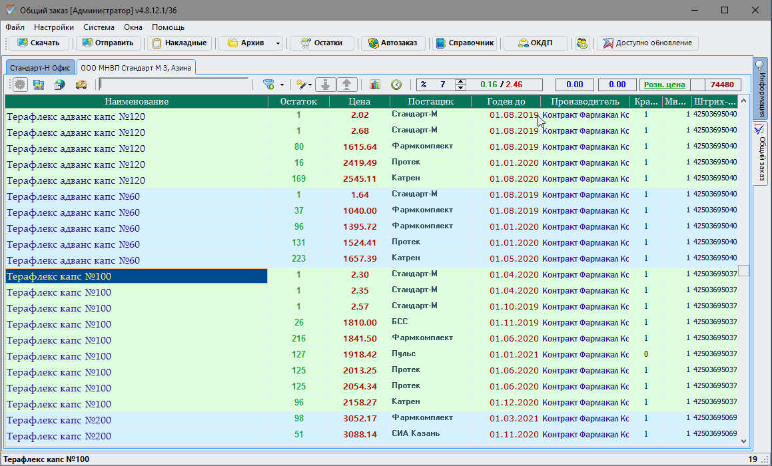The image size is (772, 466).
Task: Click expiry date 01.01.2021
Action: (x=514, y=355)
